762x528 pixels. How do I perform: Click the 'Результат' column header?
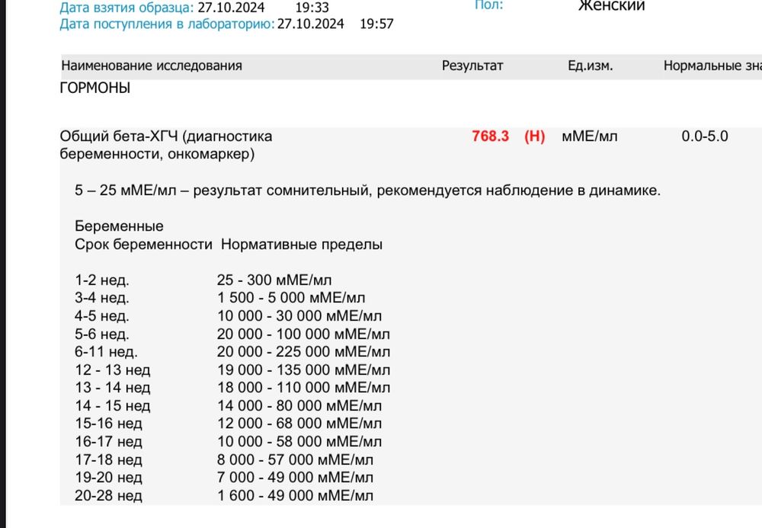pyautogui.click(x=472, y=66)
